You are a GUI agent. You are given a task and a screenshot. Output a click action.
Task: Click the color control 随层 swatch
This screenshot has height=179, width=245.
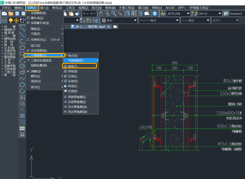coord(104,21)
